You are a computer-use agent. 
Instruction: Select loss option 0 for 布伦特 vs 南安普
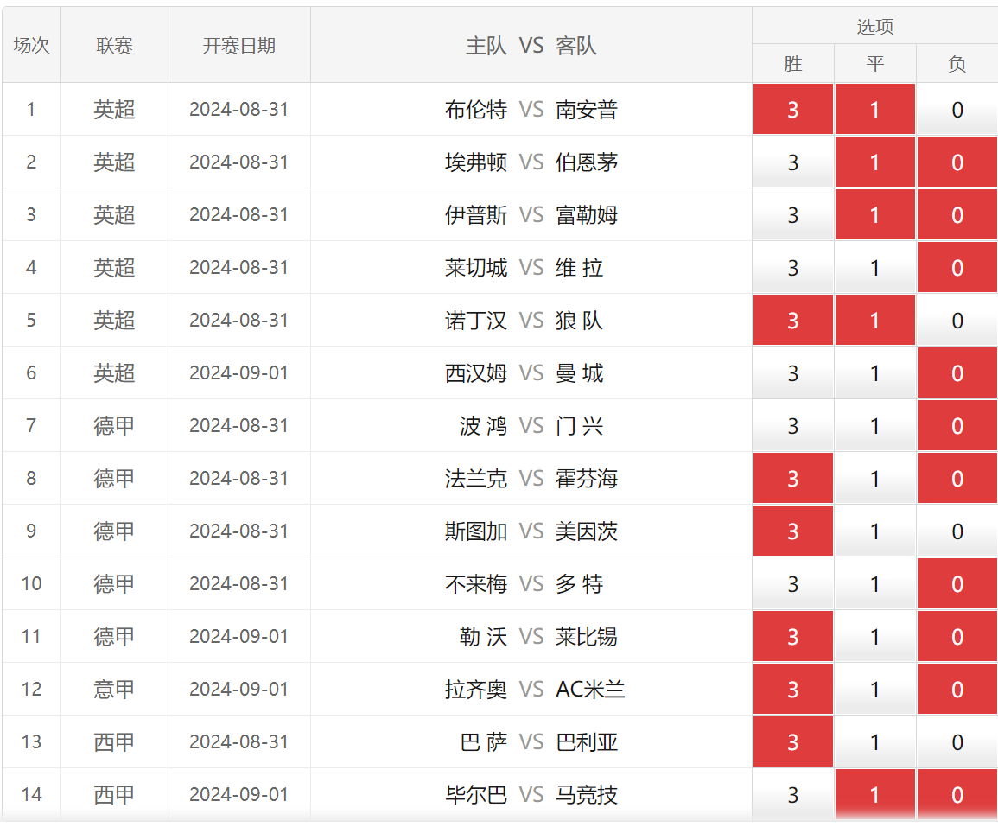pyautogui.click(x=957, y=109)
